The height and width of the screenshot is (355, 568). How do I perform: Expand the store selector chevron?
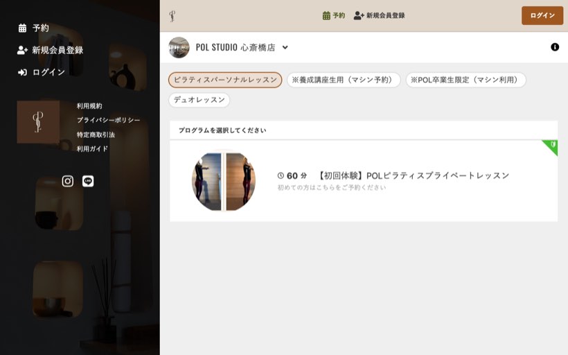[x=285, y=48]
